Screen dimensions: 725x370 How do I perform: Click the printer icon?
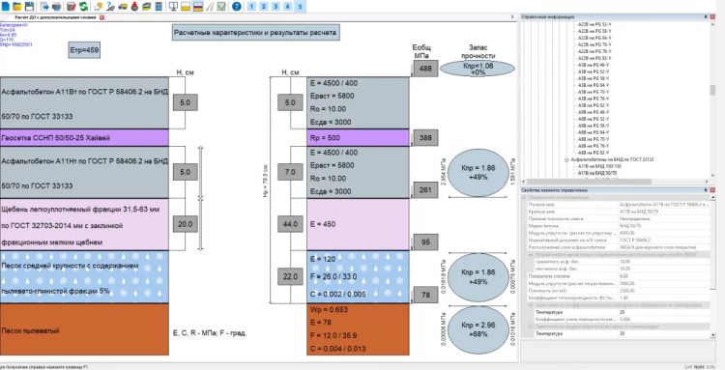coord(56,7)
